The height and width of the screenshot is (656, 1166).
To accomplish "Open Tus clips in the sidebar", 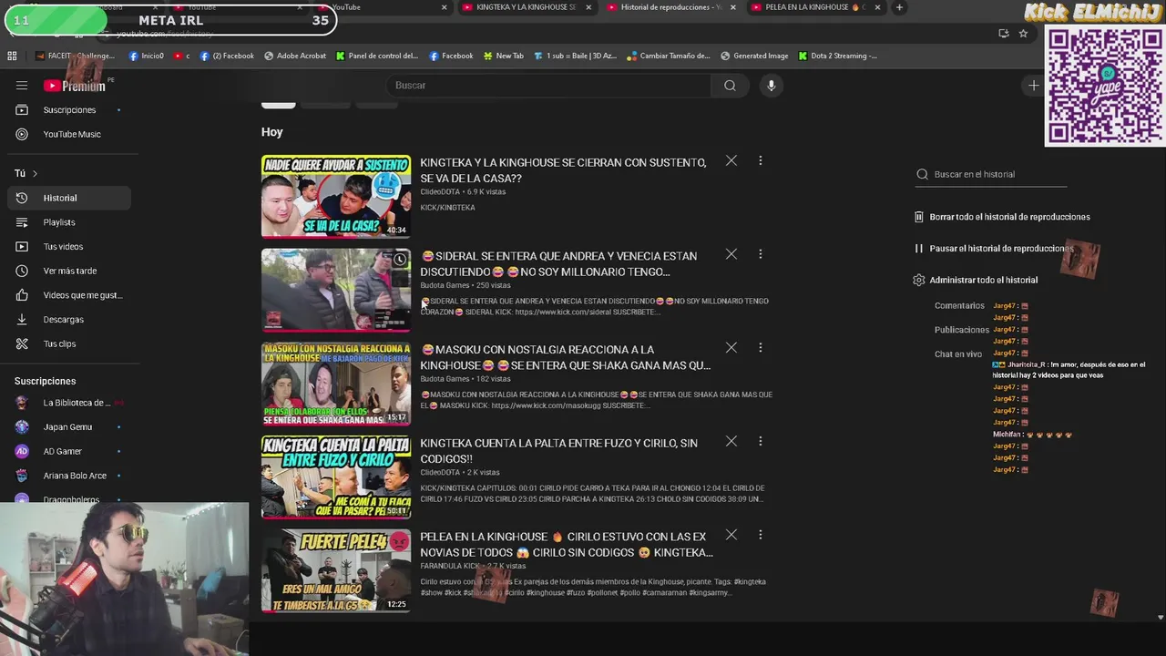I will (x=69, y=343).
